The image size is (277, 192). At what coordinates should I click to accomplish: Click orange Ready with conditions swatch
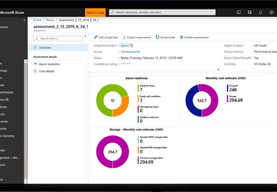[138, 99]
